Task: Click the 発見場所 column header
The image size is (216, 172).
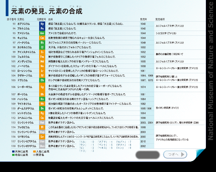Action: pos(160,19)
